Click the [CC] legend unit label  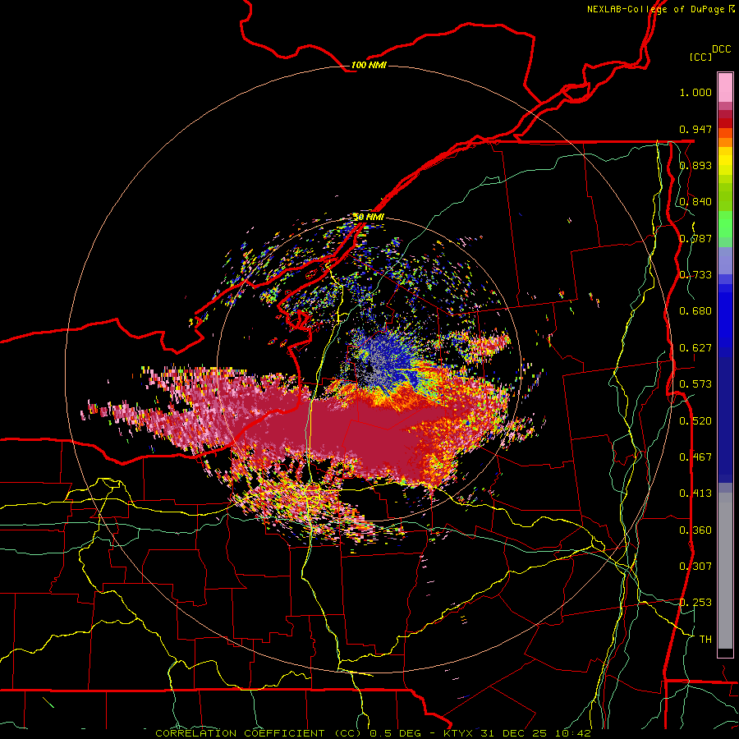[700, 57]
